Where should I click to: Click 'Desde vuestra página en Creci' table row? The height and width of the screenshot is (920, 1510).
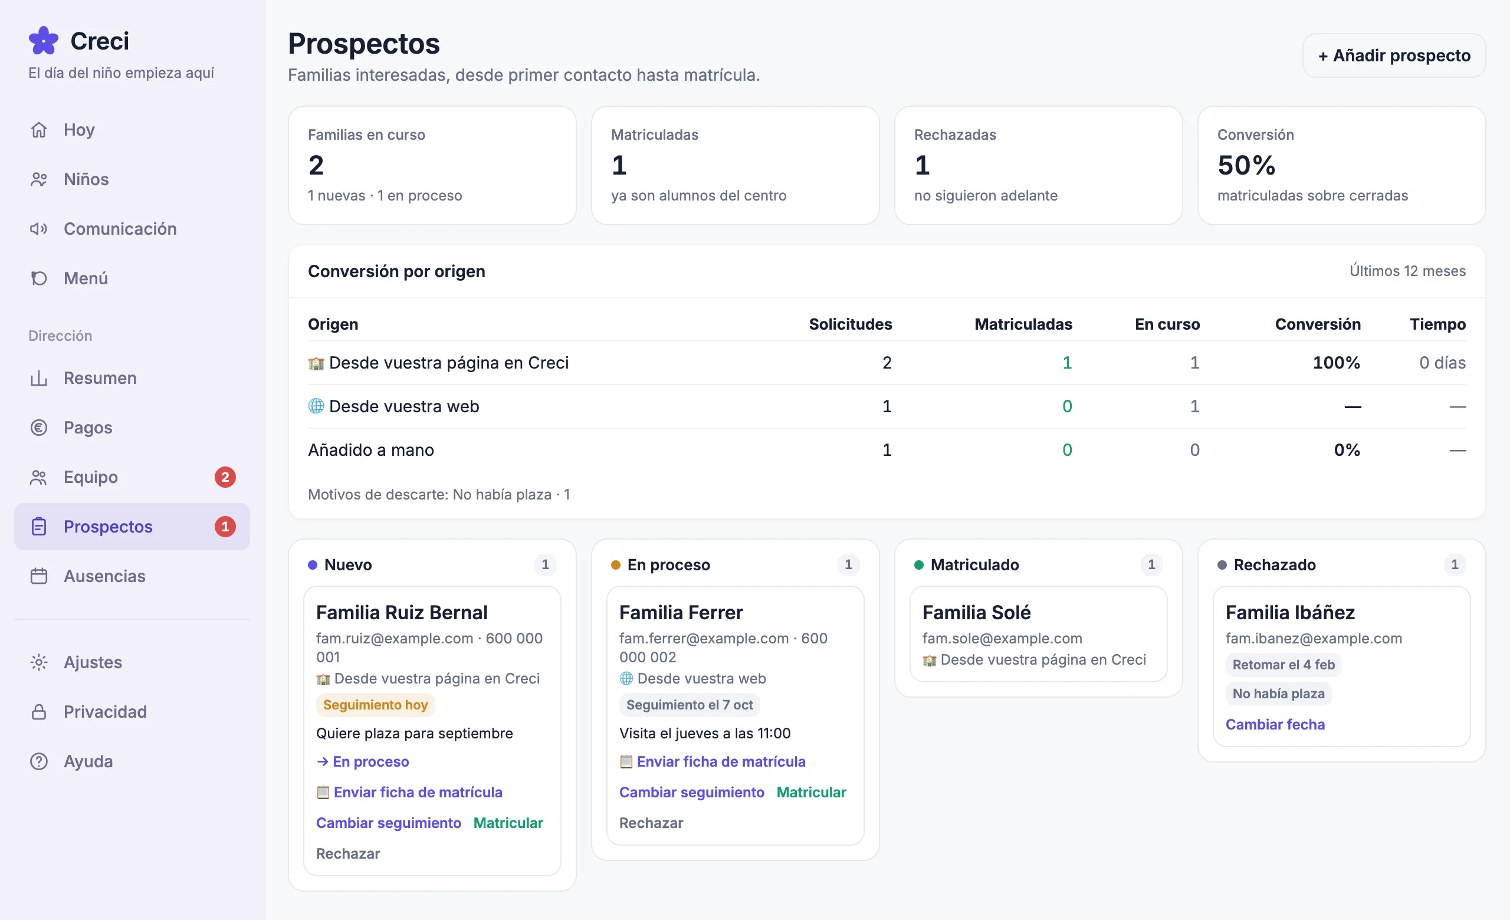(x=887, y=363)
